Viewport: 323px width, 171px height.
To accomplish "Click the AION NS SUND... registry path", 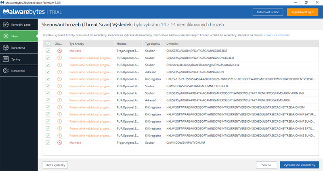I will 241,136.
